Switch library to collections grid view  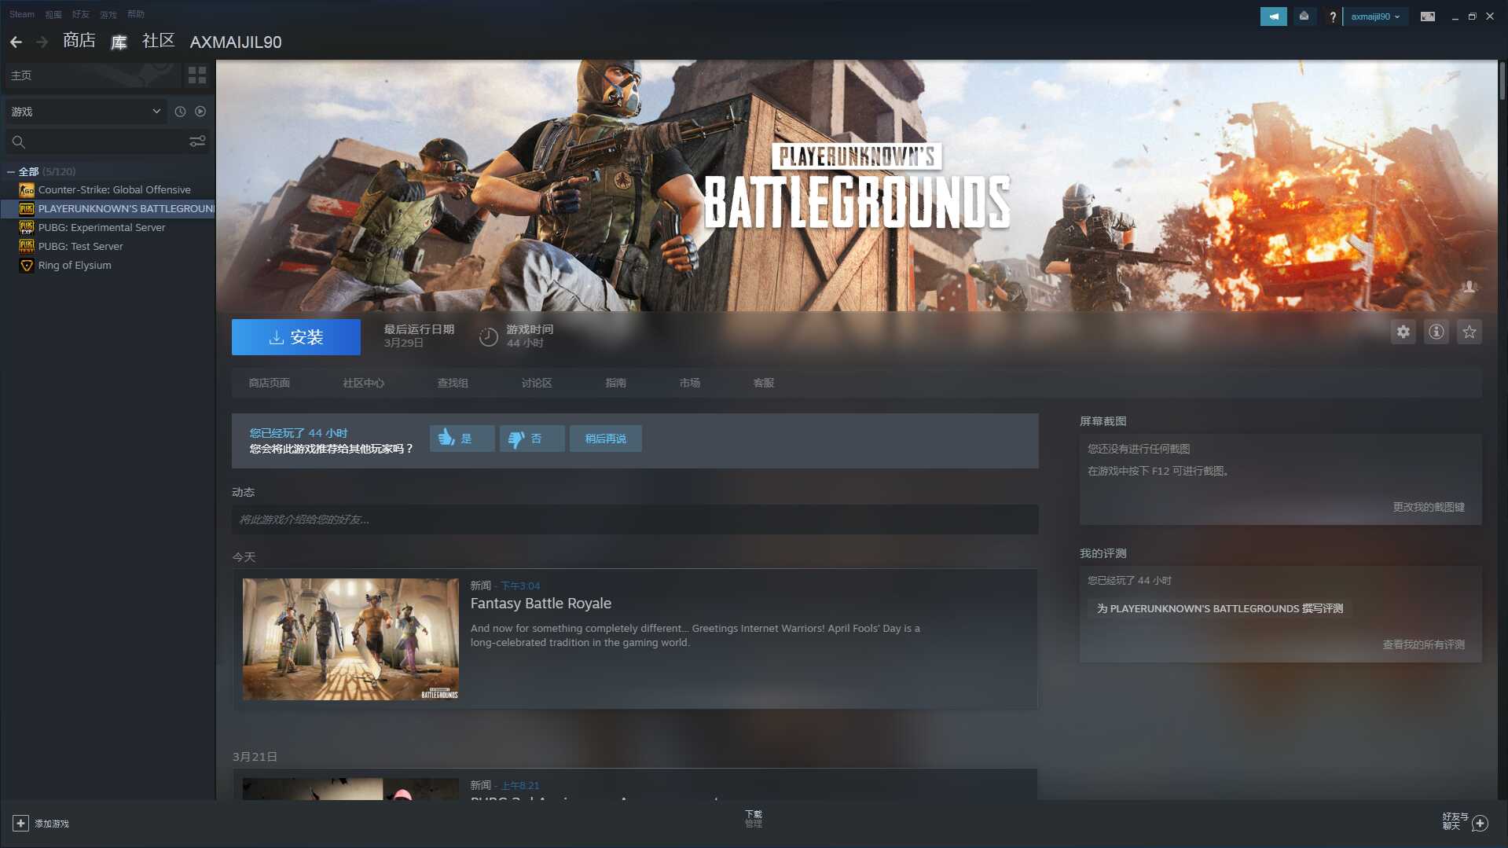[197, 75]
